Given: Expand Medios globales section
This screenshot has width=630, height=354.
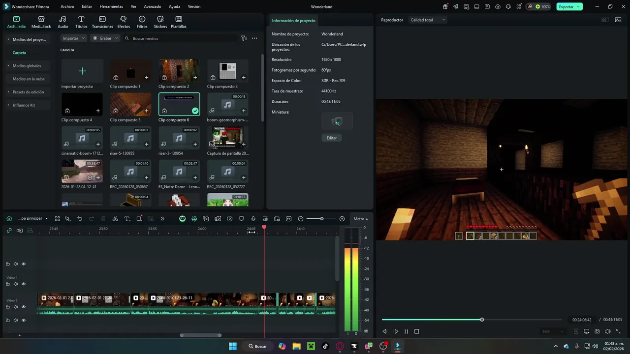Looking at the screenshot, I should (x=8, y=65).
